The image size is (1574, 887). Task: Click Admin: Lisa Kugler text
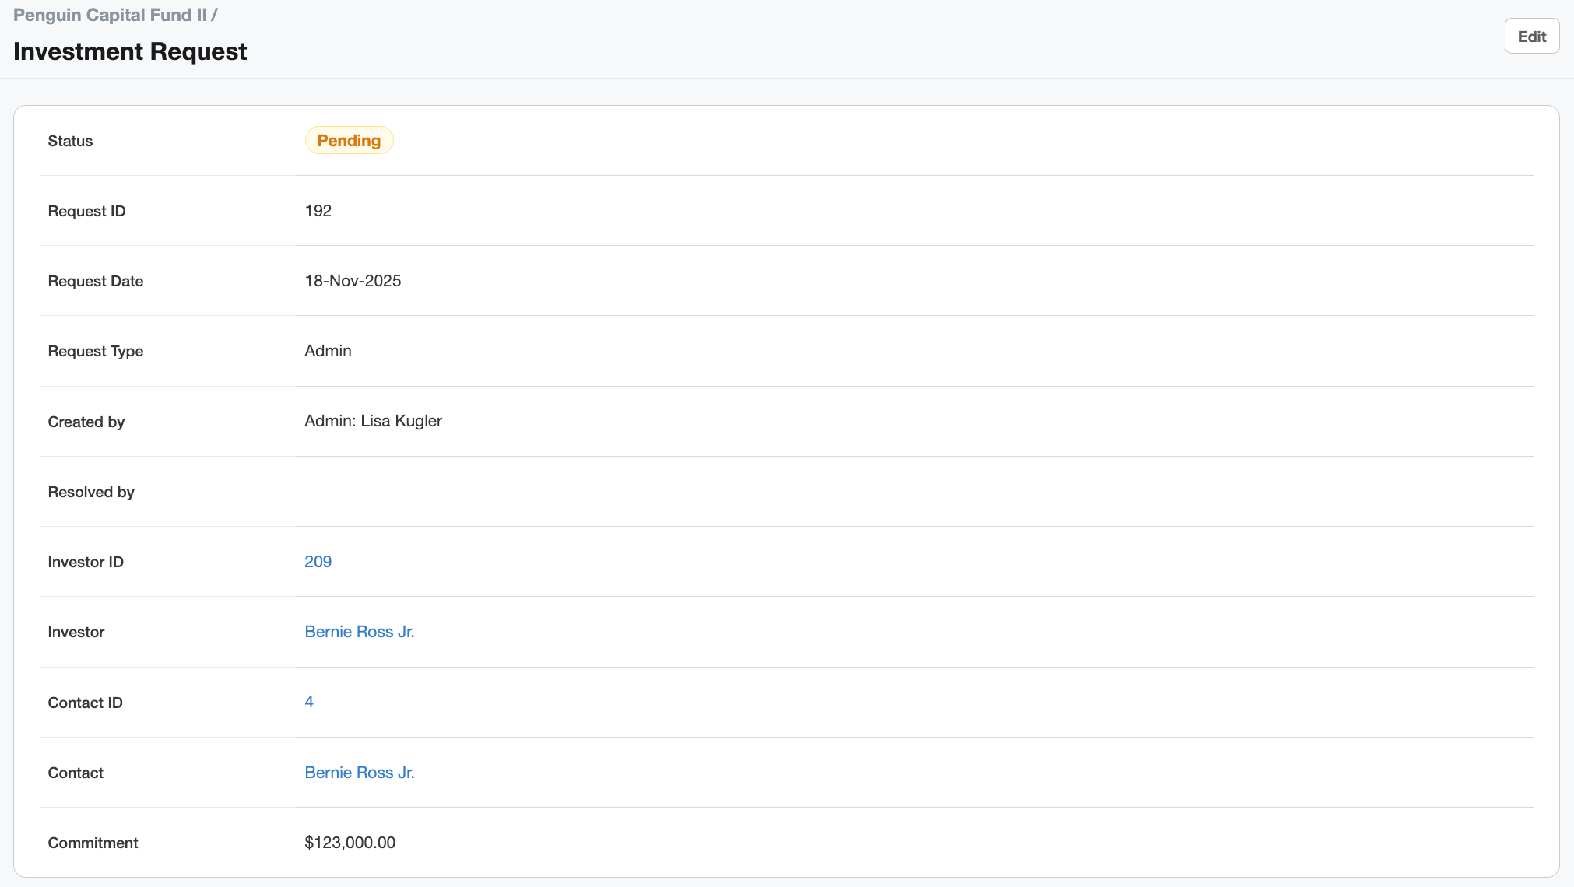coord(373,421)
